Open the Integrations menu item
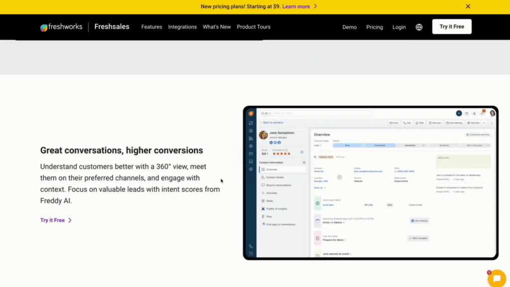Screen dimensions: 510x287 [182, 27]
